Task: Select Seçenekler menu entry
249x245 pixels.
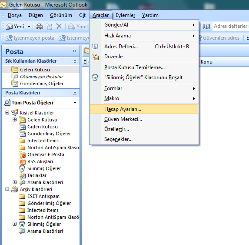Action: [144, 139]
